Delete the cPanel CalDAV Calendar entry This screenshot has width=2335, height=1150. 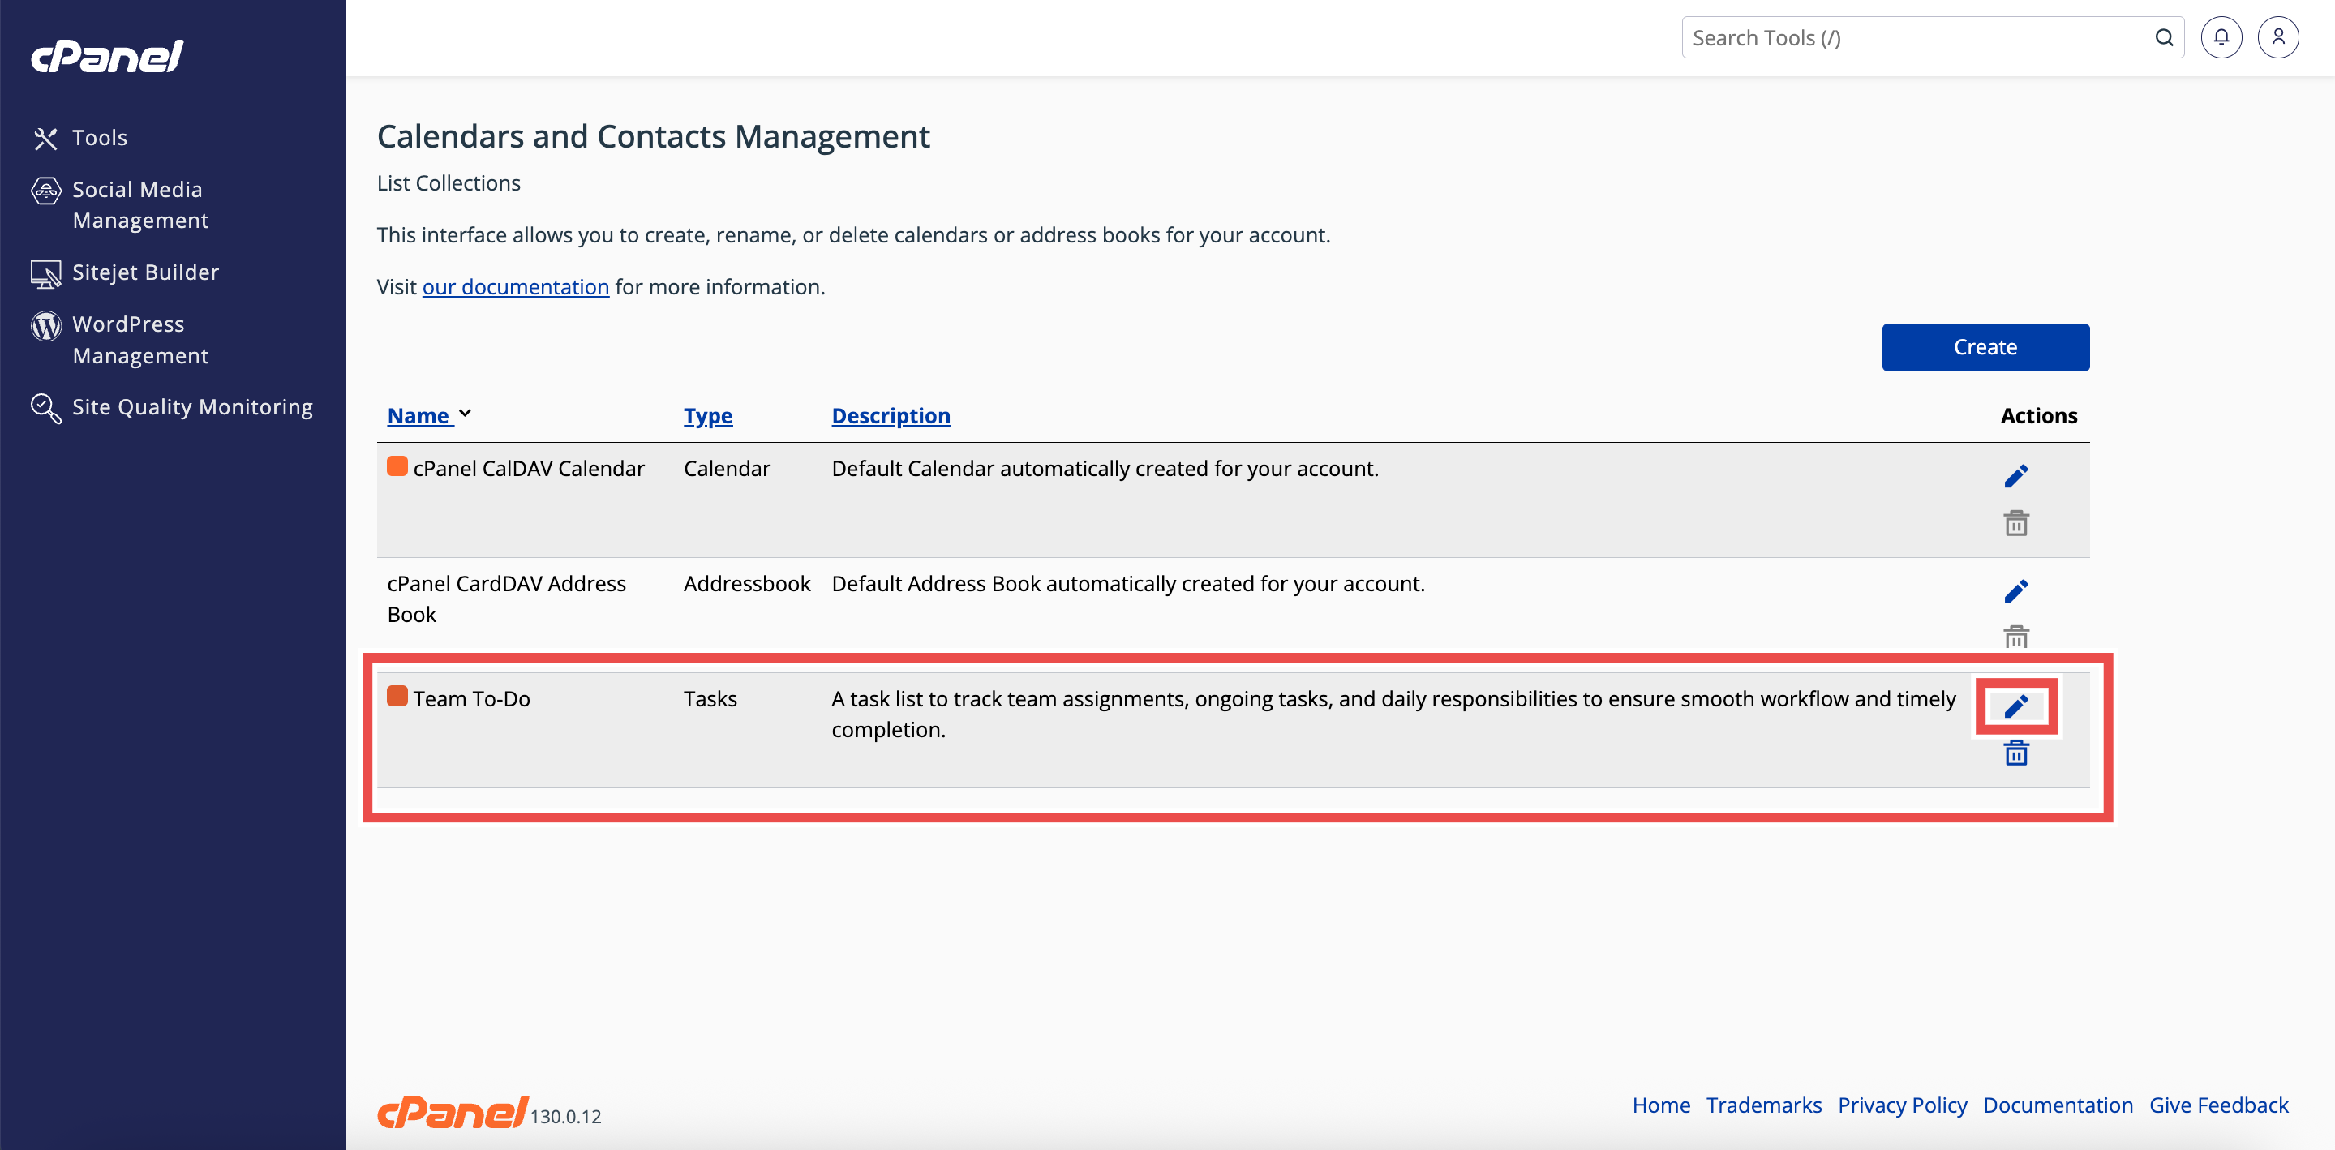tap(2015, 523)
